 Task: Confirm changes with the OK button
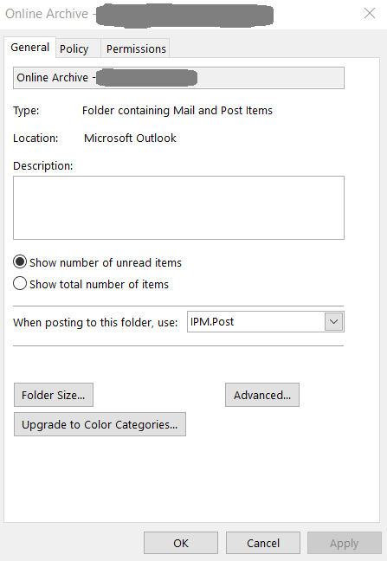tap(181, 543)
